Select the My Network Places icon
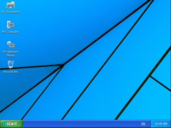The image size is (171, 128). point(11,45)
